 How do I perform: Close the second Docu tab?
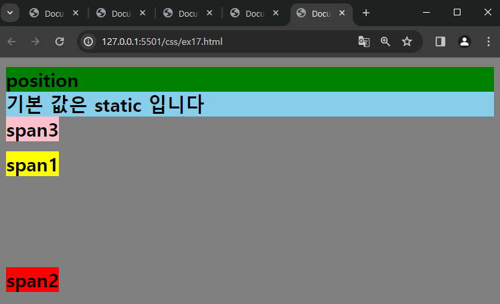143,13
